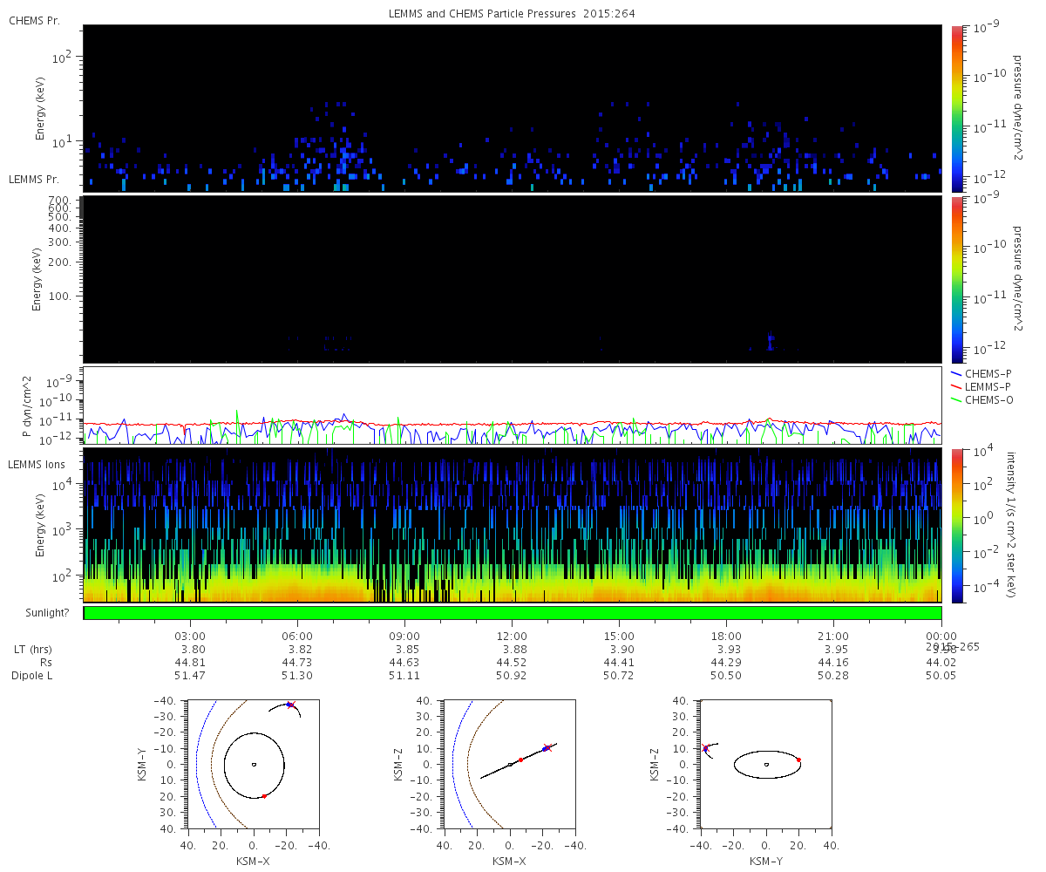Click the planet center in KSM-X/KSM-Y plot

click(254, 764)
